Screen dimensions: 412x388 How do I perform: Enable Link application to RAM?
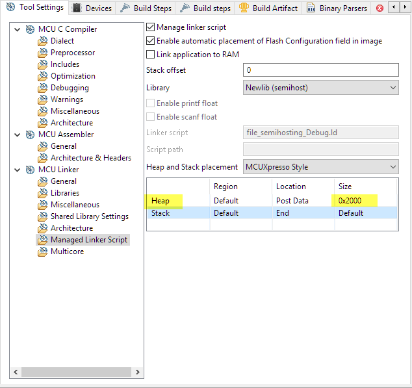[151, 55]
